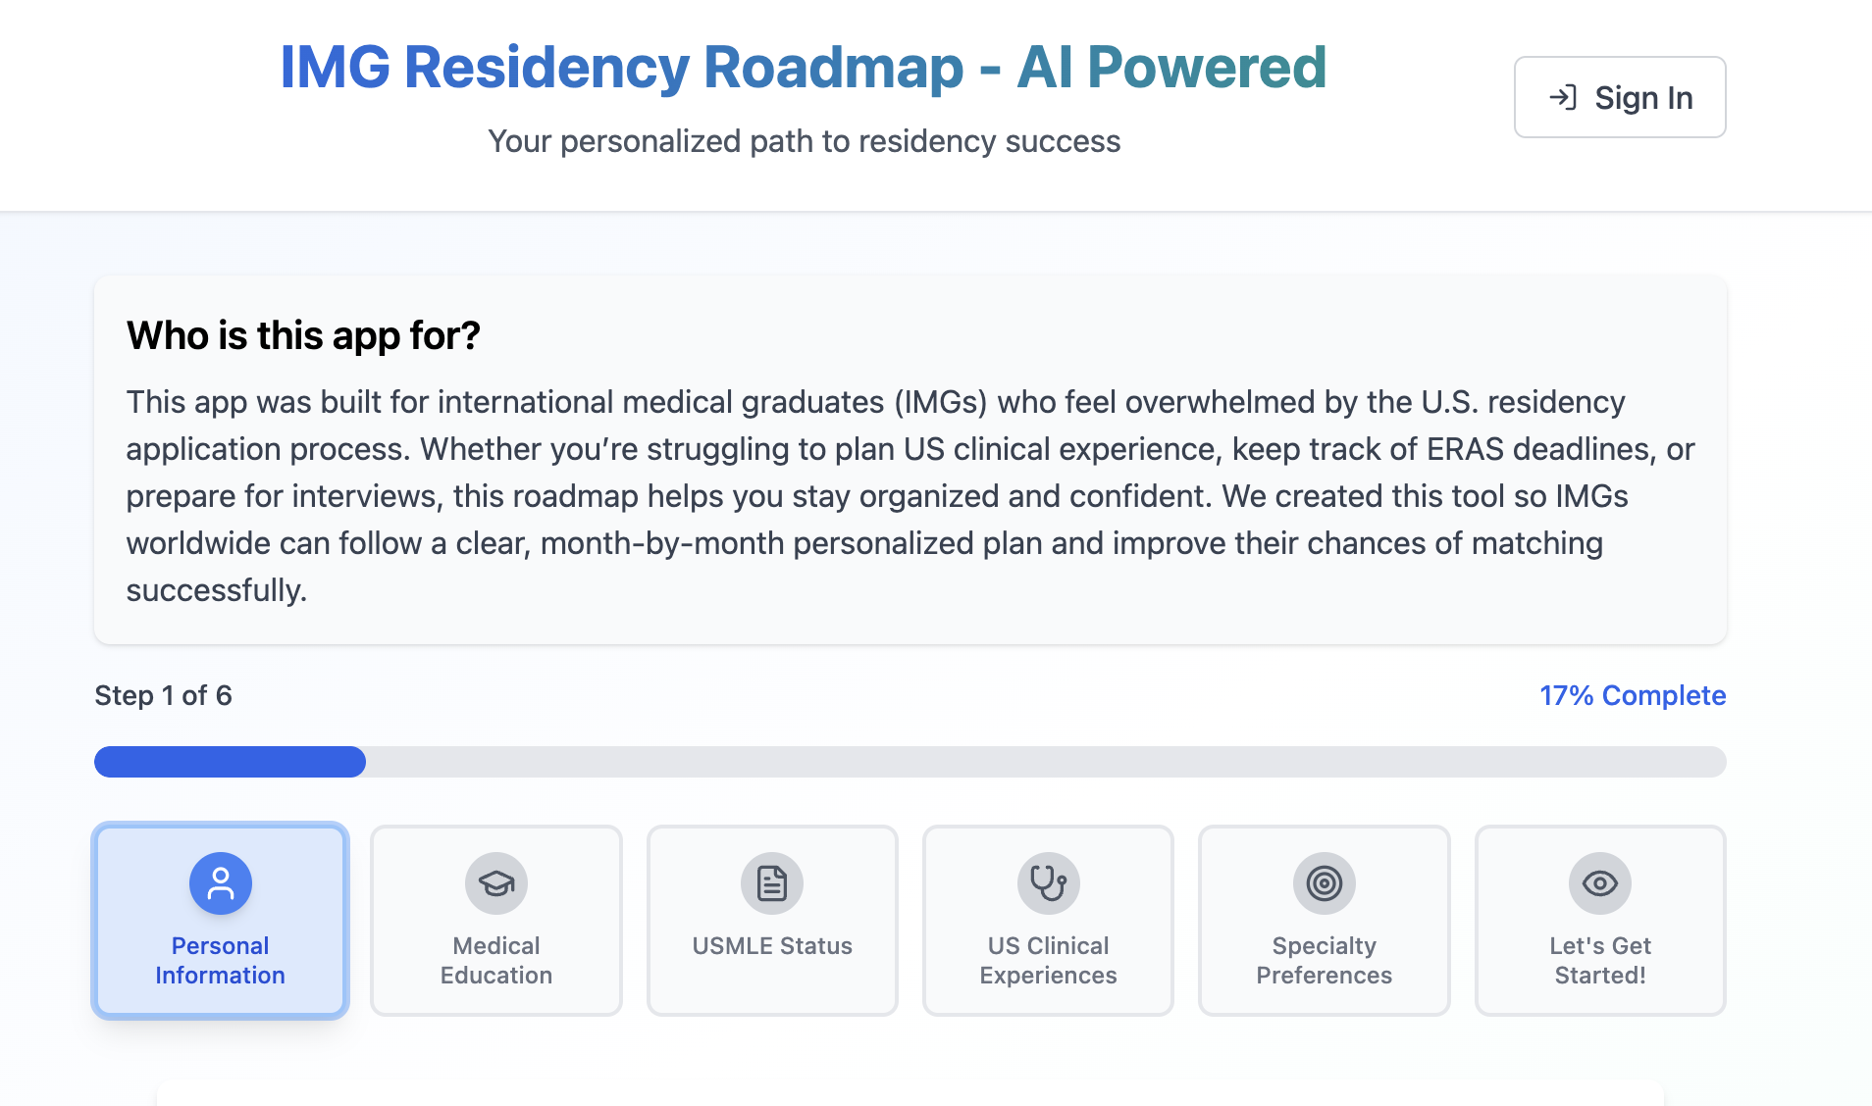Click the progress bar below Step 1
Image resolution: width=1872 pixels, height=1106 pixels.
pyautogui.click(x=910, y=762)
